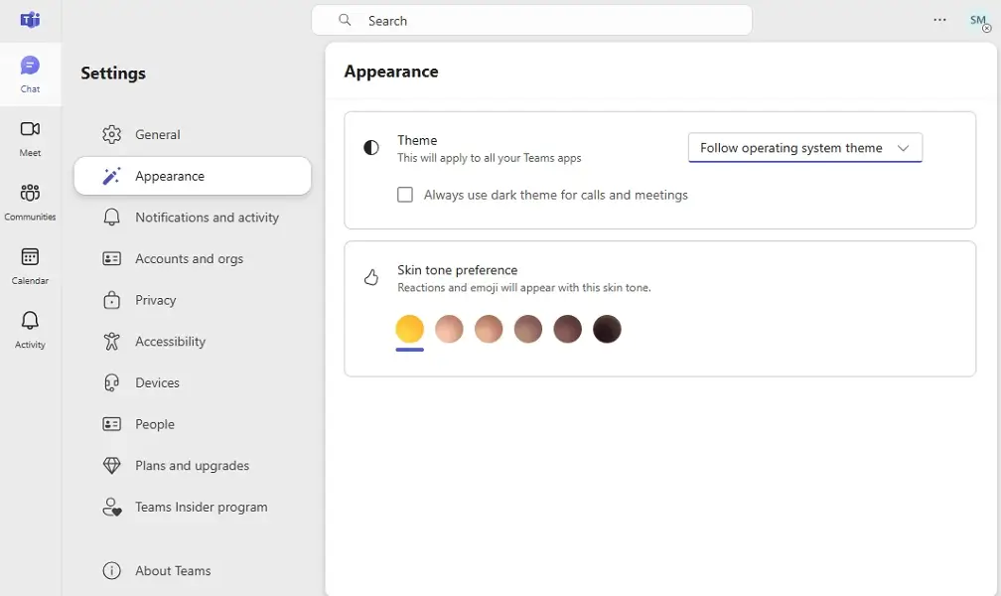Click the search magnifier icon
The image size is (1001, 596).
pyautogui.click(x=345, y=20)
